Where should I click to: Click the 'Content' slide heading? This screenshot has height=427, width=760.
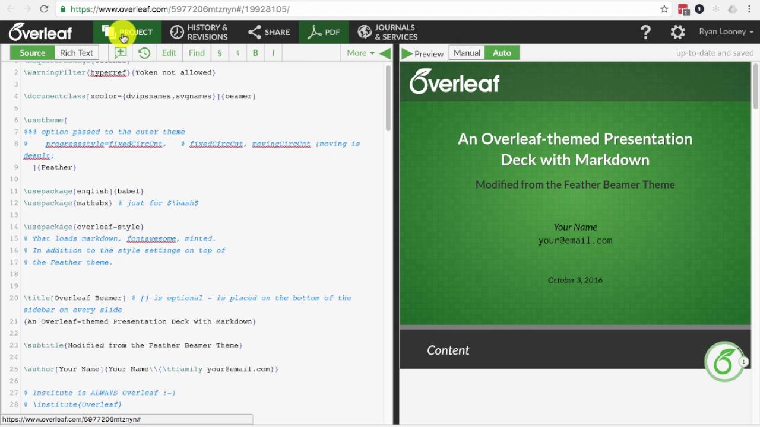448,350
